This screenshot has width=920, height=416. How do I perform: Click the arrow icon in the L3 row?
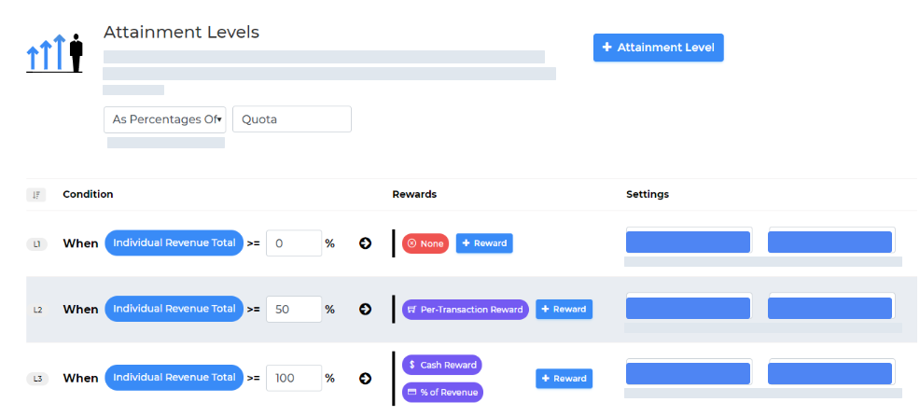pyautogui.click(x=366, y=379)
